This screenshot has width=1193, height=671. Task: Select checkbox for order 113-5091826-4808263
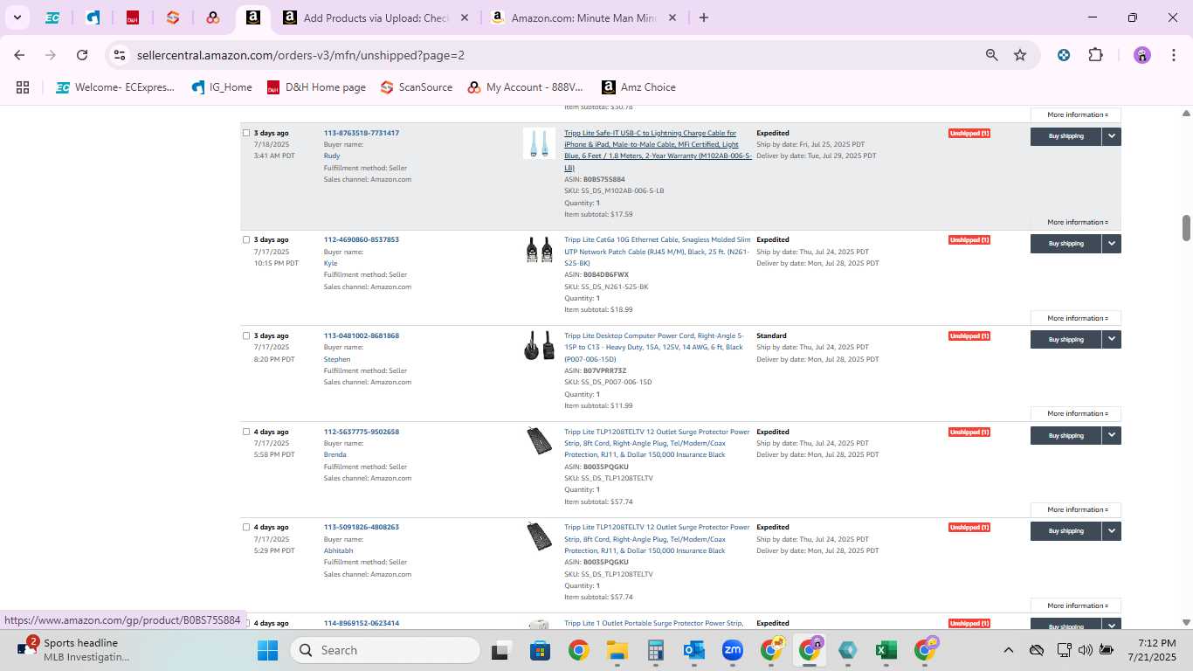[x=246, y=527]
